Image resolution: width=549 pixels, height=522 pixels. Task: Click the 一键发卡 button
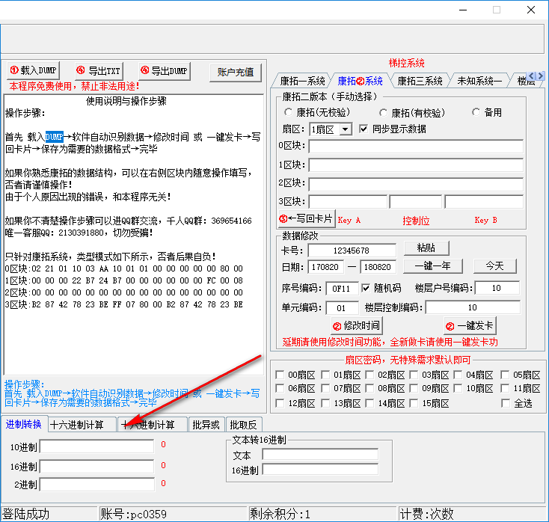[470, 326]
